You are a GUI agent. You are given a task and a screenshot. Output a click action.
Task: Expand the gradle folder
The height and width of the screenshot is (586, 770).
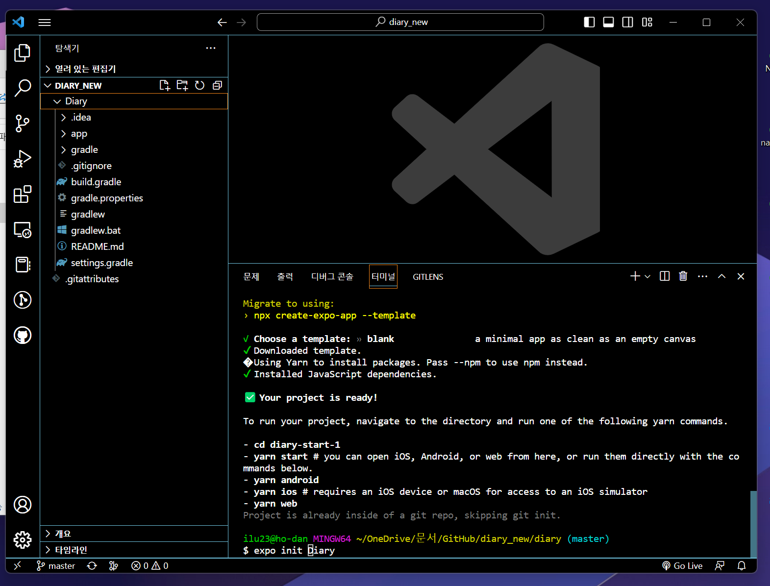(134, 150)
